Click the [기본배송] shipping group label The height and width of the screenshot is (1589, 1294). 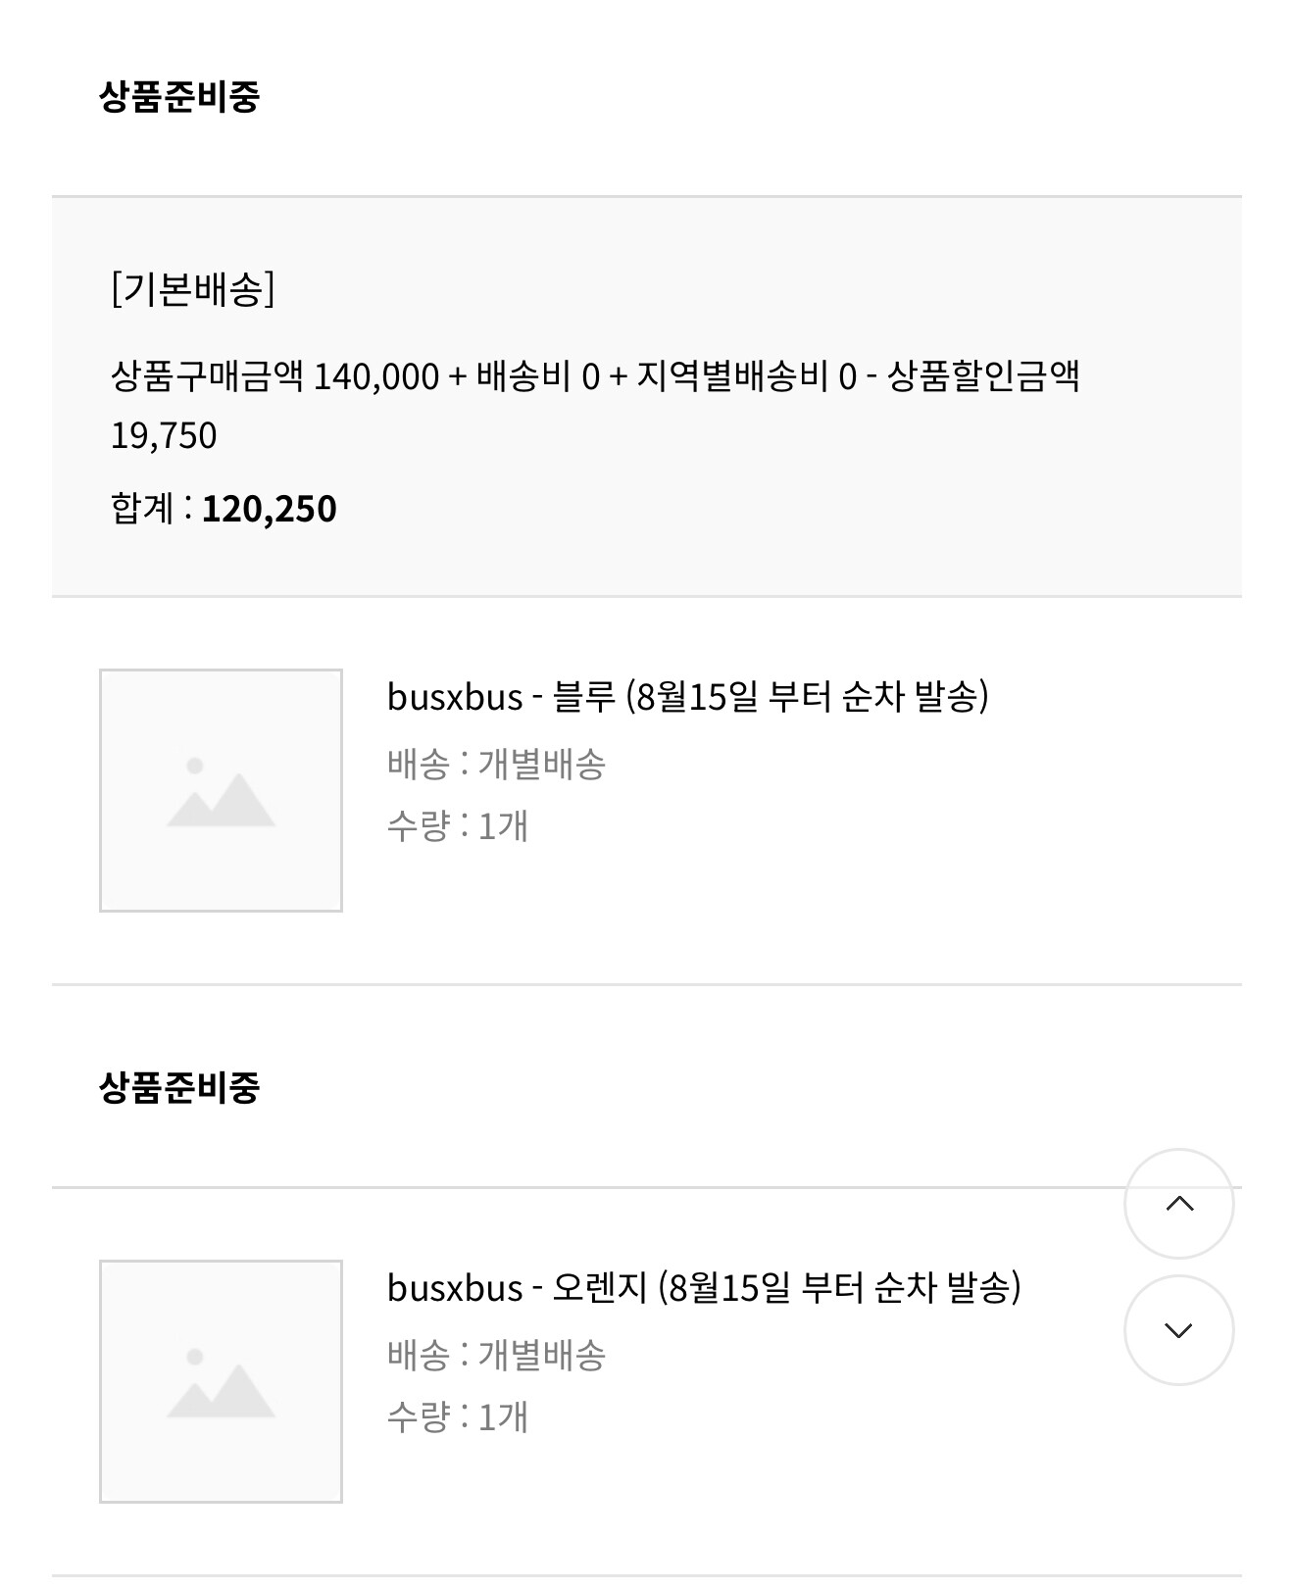click(x=193, y=288)
